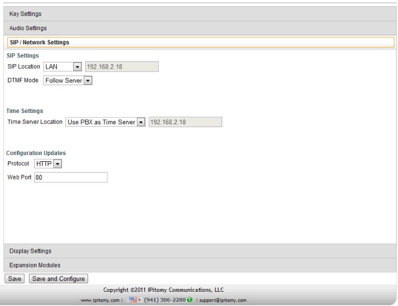Click the Copyright ©2011 IPitomy Communications text
Viewport: 398px width, 306px height.
(x=164, y=290)
